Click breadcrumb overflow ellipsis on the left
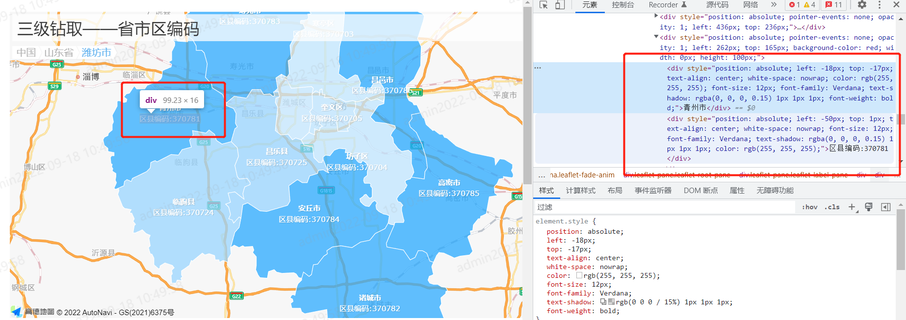The height and width of the screenshot is (320, 906). (542, 175)
